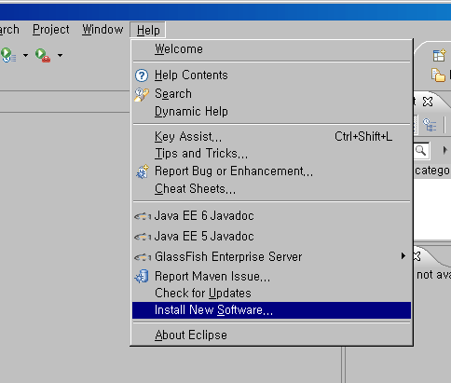
Task: Click the perspective icon with folder
Action: [x=438, y=75]
